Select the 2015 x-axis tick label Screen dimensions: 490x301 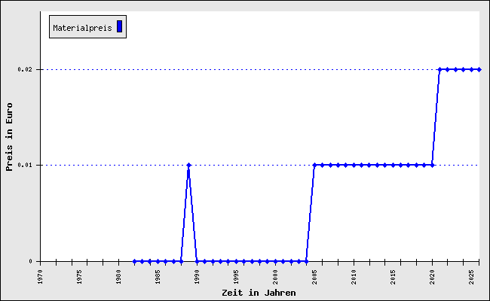point(394,276)
